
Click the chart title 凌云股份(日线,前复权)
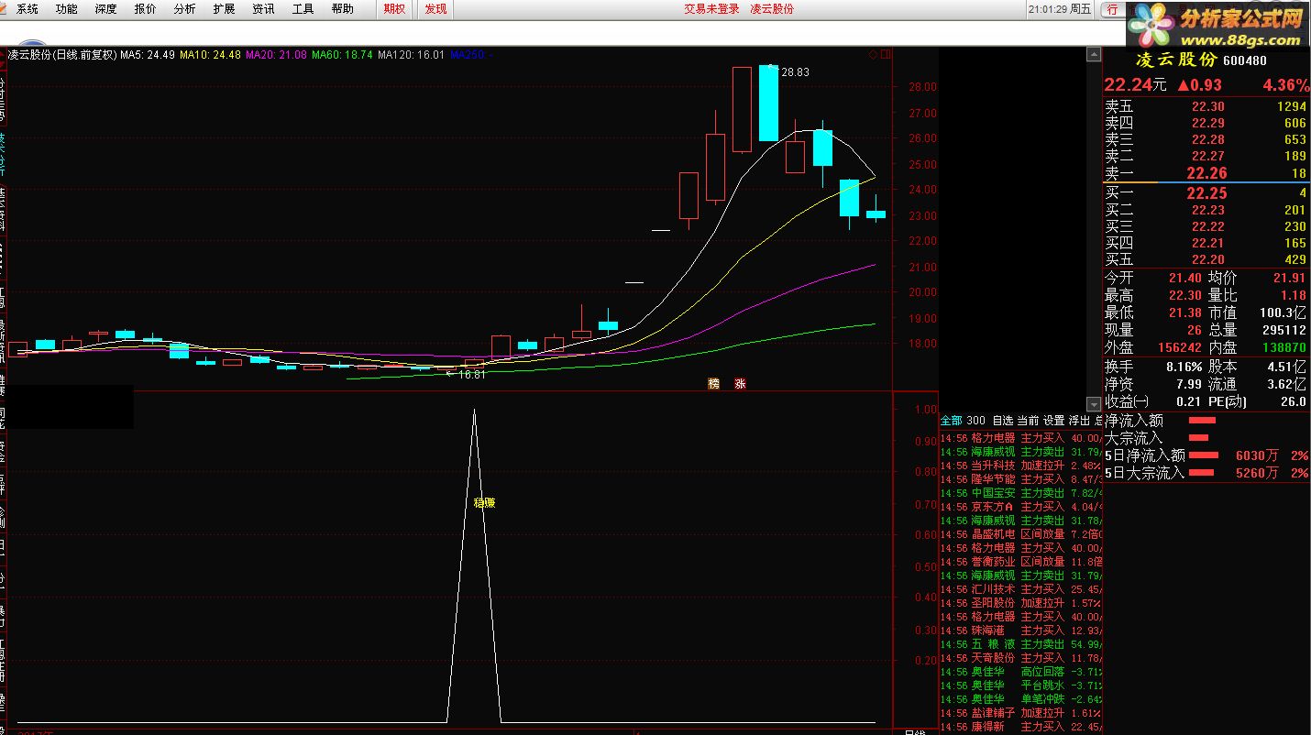[62, 55]
